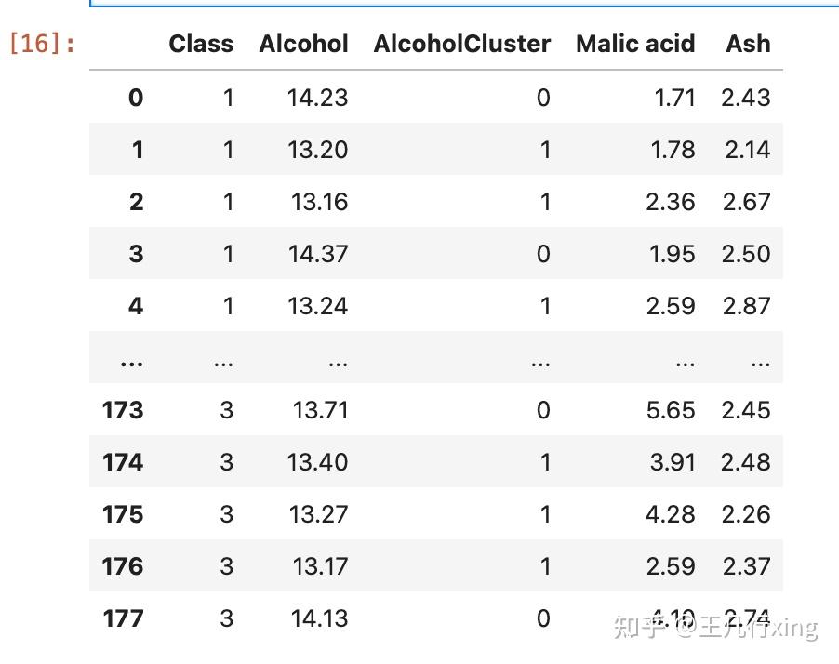Select the Ash column header
This screenshot has width=839, height=664.
click(748, 44)
